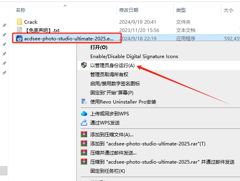Viewport: 240px width, 181px height.
Task: Choose 启用/禁用数字签名图标
Action: coord(115,83)
